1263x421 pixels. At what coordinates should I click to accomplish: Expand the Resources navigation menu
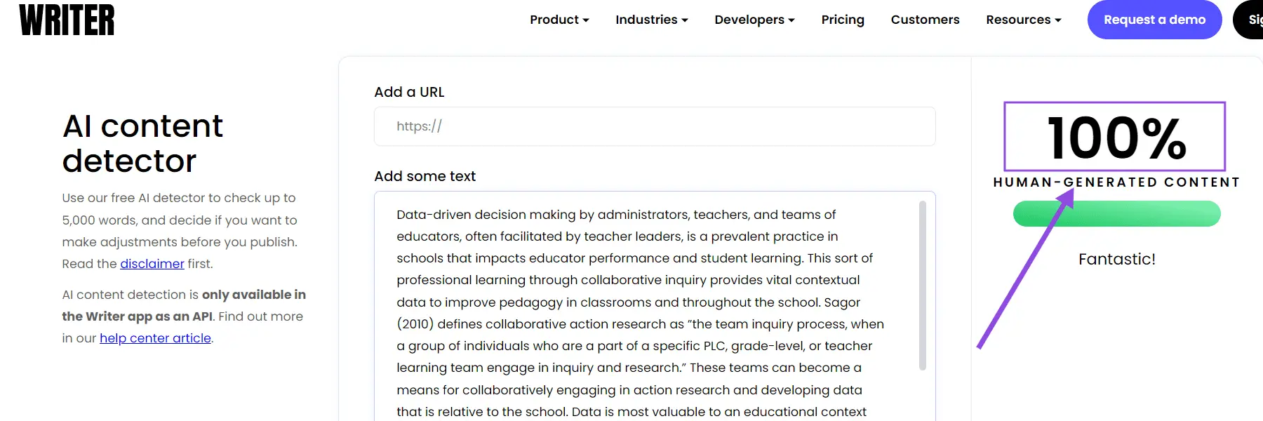1023,20
